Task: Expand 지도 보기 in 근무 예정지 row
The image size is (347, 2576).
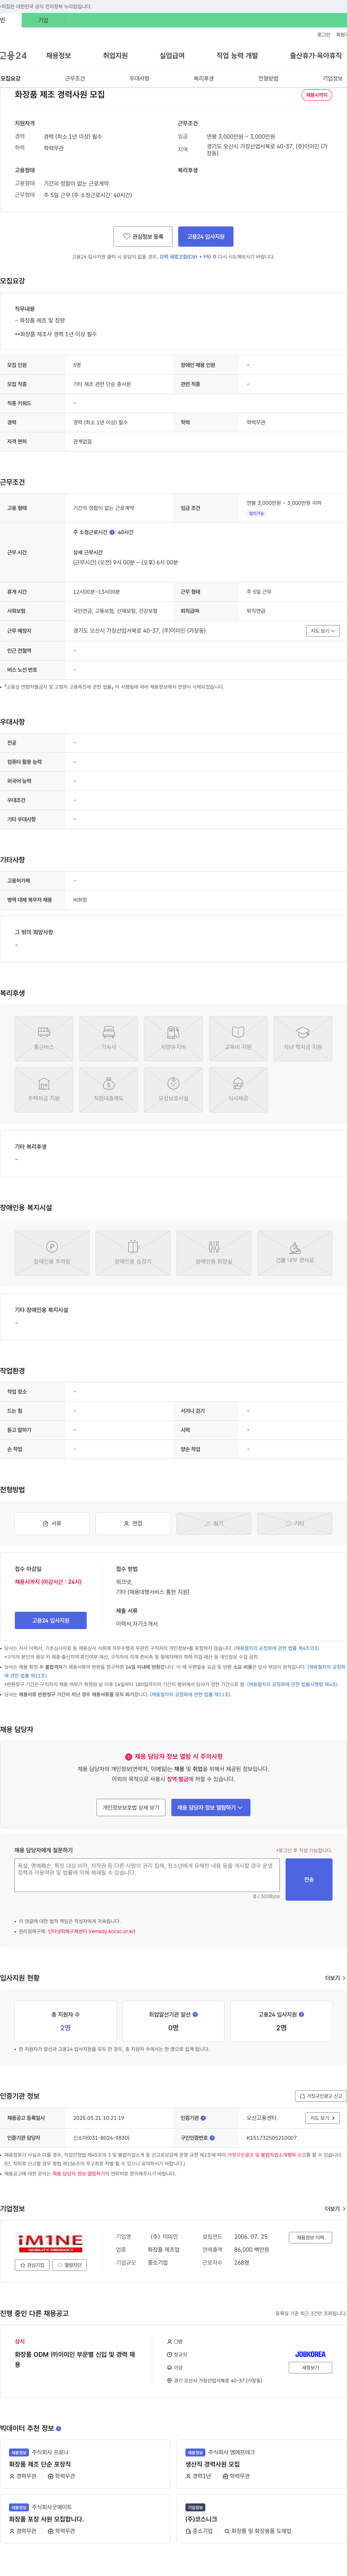Action: pyautogui.click(x=323, y=631)
